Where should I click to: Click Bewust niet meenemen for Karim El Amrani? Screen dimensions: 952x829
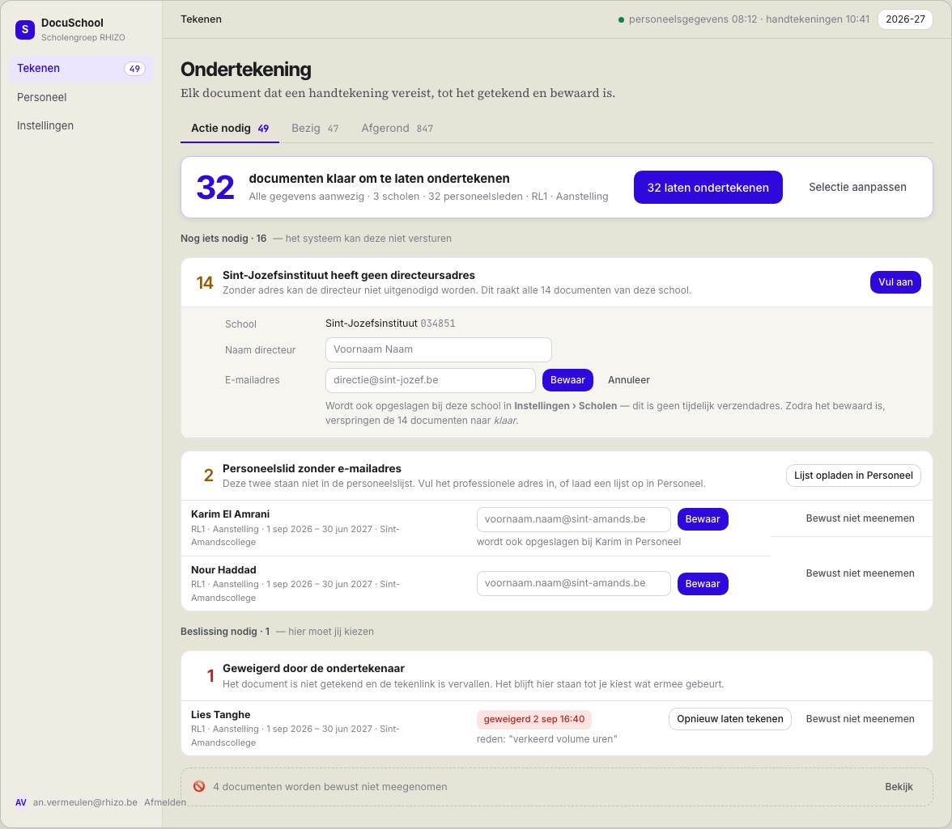[x=860, y=518]
